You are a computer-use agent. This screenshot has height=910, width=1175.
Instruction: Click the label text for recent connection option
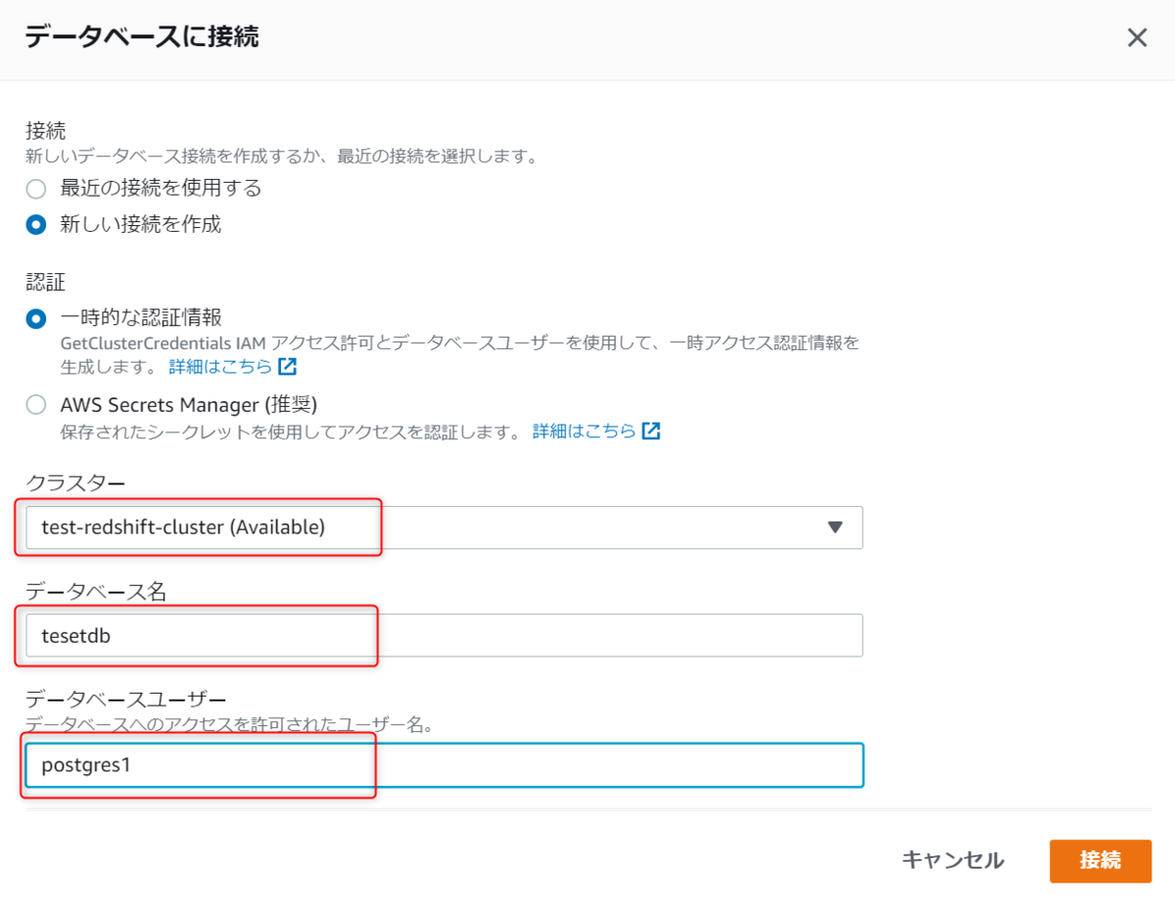pos(161,188)
